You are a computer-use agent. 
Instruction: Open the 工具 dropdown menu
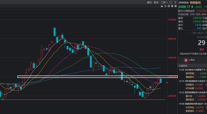(x=164, y=2)
